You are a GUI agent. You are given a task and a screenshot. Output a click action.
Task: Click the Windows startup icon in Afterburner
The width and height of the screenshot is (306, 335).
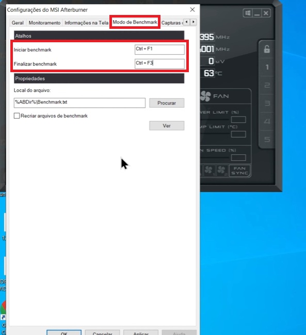point(248,13)
